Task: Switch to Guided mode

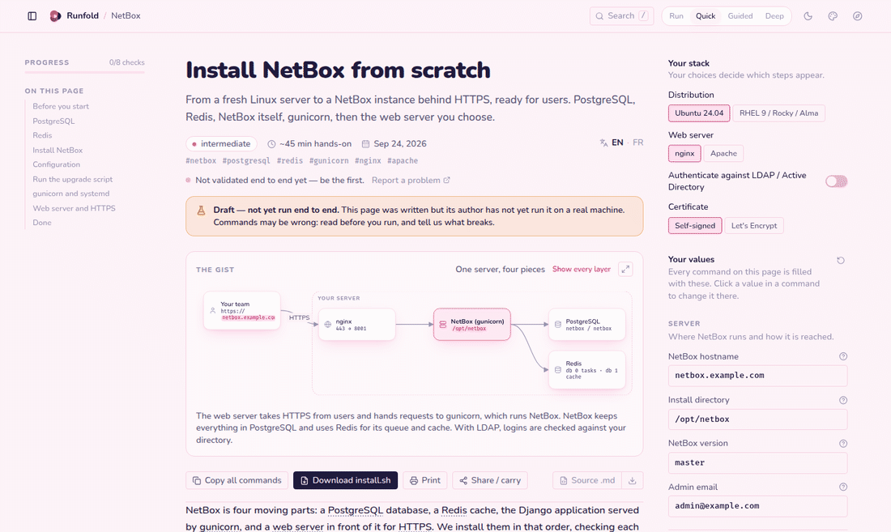Action: point(740,16)
